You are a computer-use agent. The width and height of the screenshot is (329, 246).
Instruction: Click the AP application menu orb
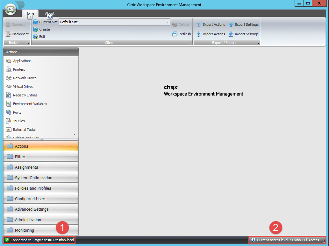click(11, 10)
